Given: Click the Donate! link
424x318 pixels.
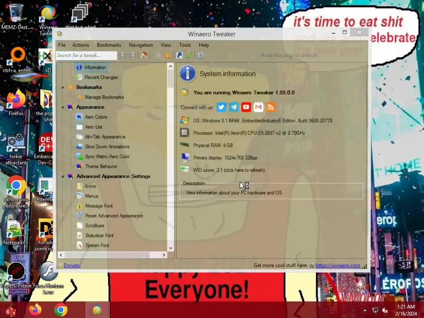Looking at the screenshot, I should pos(72,265).
